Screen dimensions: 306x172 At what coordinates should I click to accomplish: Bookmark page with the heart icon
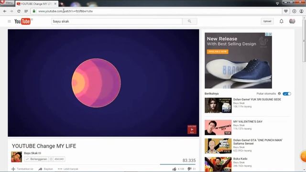click(286, 11)
